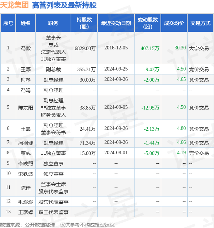Click the average price 4.80
Screen dimensions: 214x228
pos(182,128)
